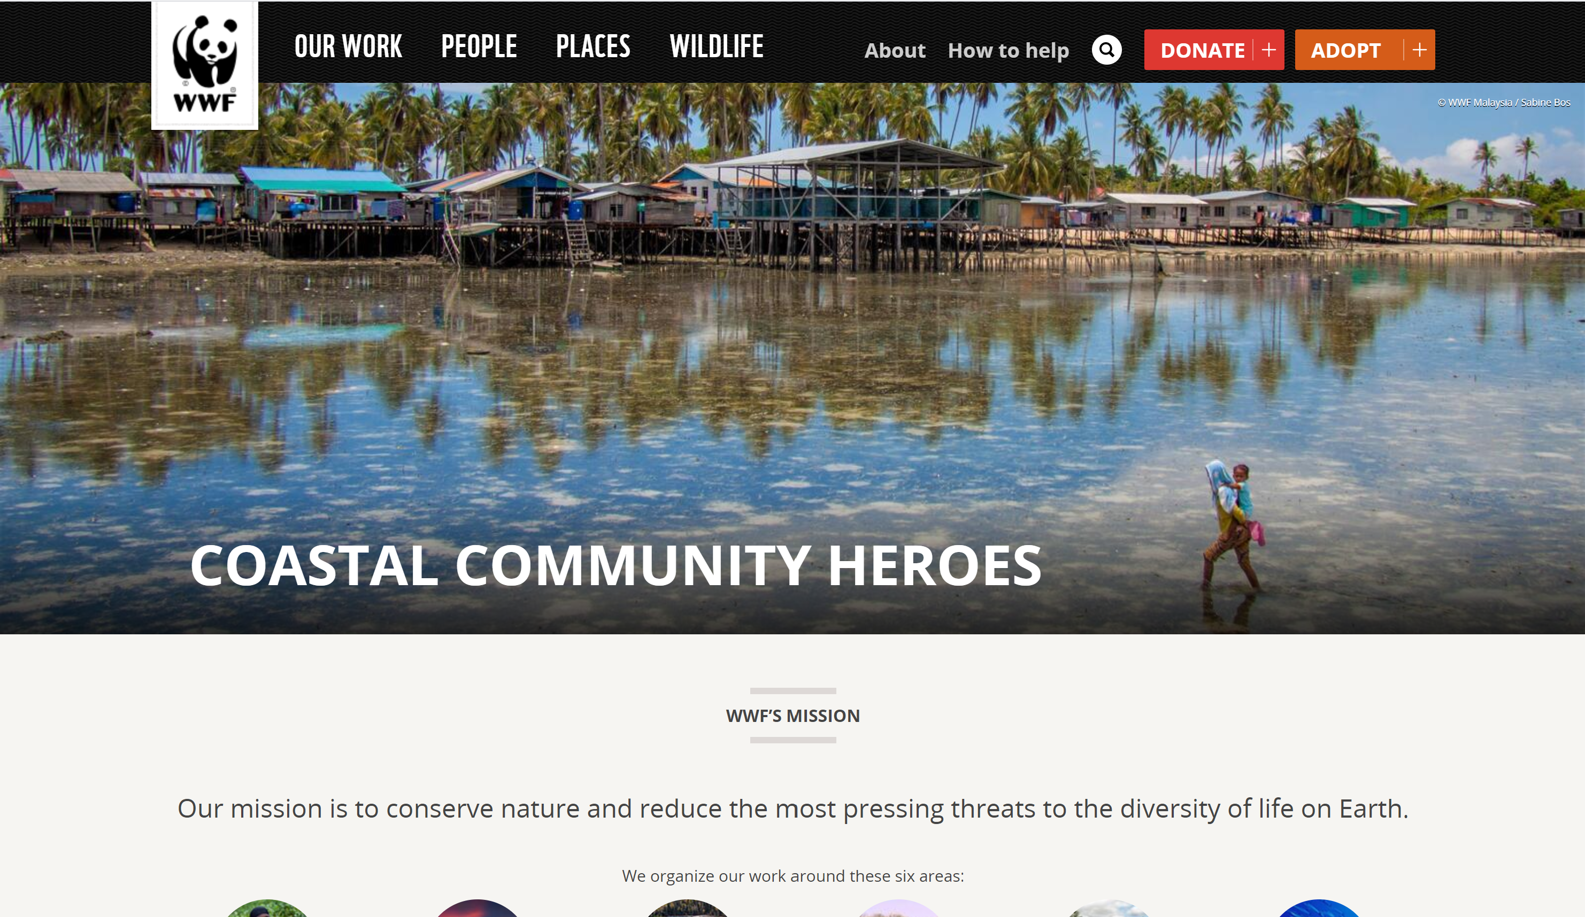This screenshot has width=1585, height=917.
Task: Select the sixth blue work-area circle
Action: 1319,909
